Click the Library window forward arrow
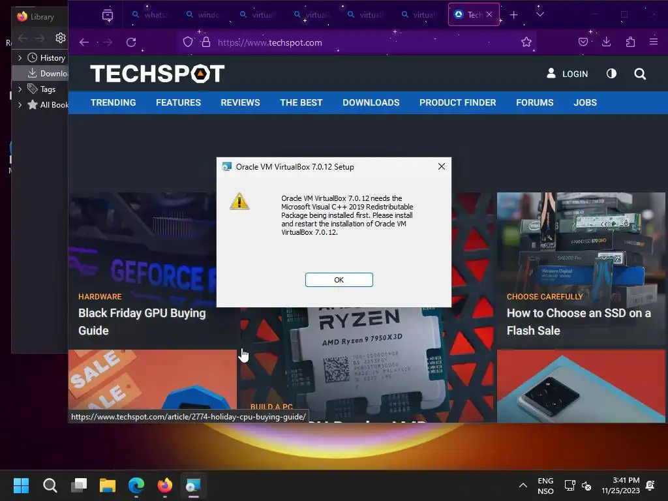This screenshot has width=668, height=501. pos(40,38)
